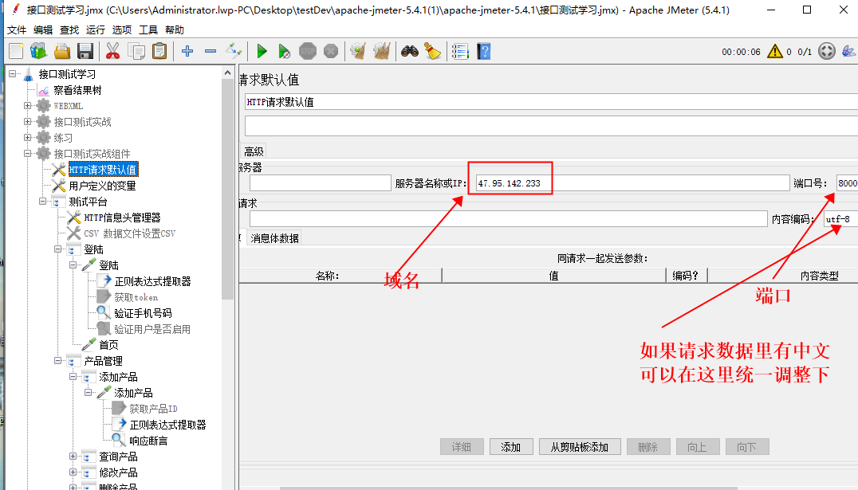Image resolution: width=858 pixels, height=490 pixels.
Task: Open the 工具 menu
Action: pyautogui.click(x=148, y=30)
